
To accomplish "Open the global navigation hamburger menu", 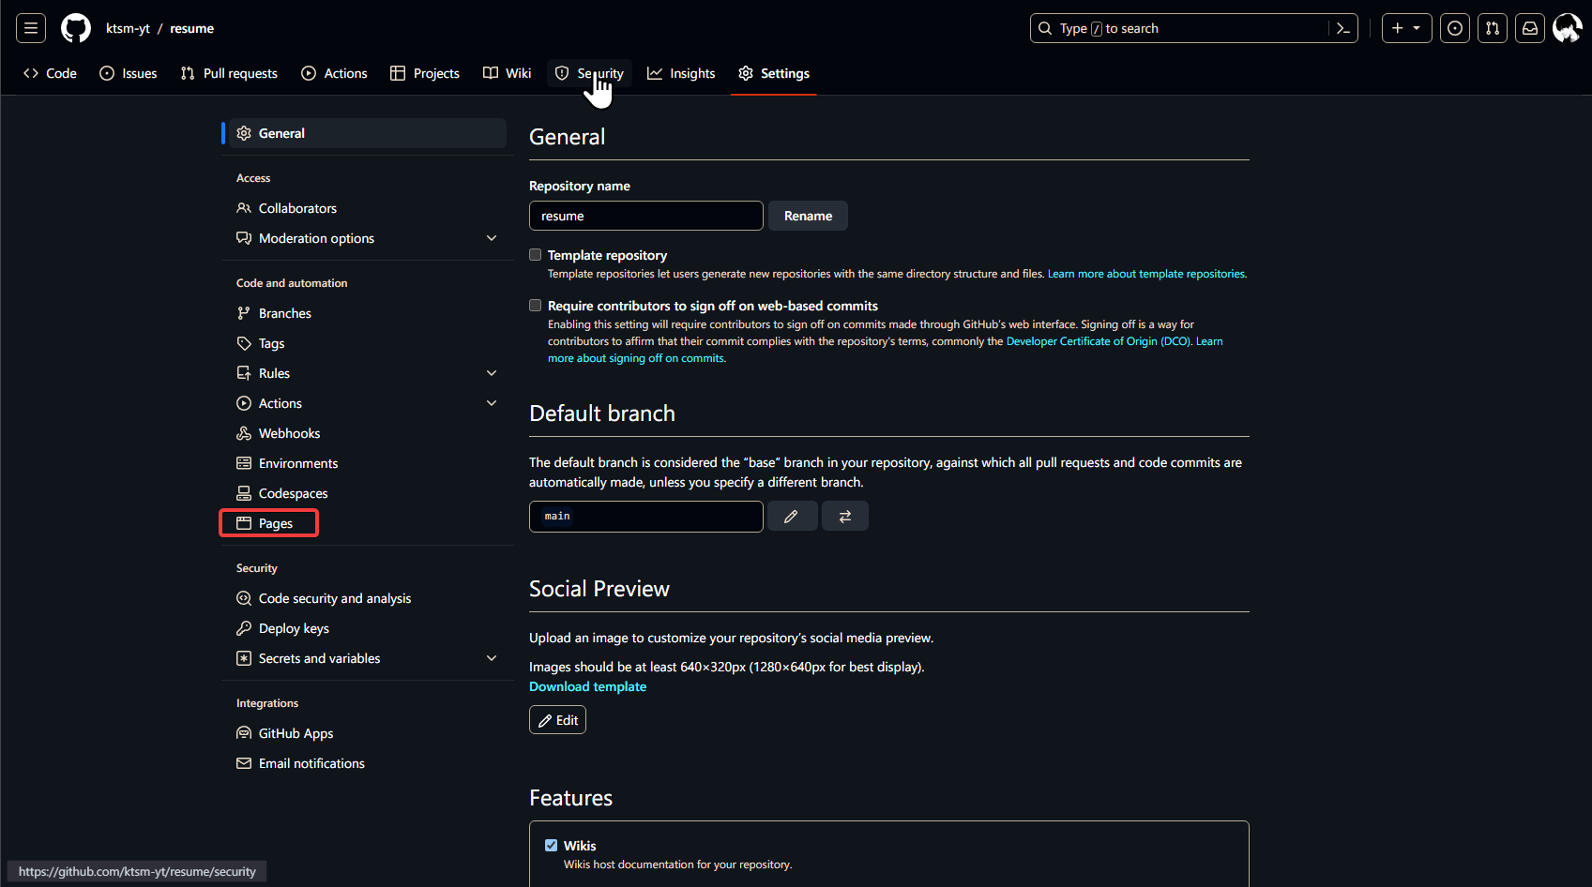I will [x=31, y=28].
